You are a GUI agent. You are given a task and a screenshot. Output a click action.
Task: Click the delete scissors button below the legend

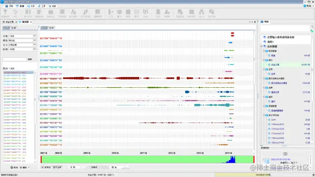[23, 167]
